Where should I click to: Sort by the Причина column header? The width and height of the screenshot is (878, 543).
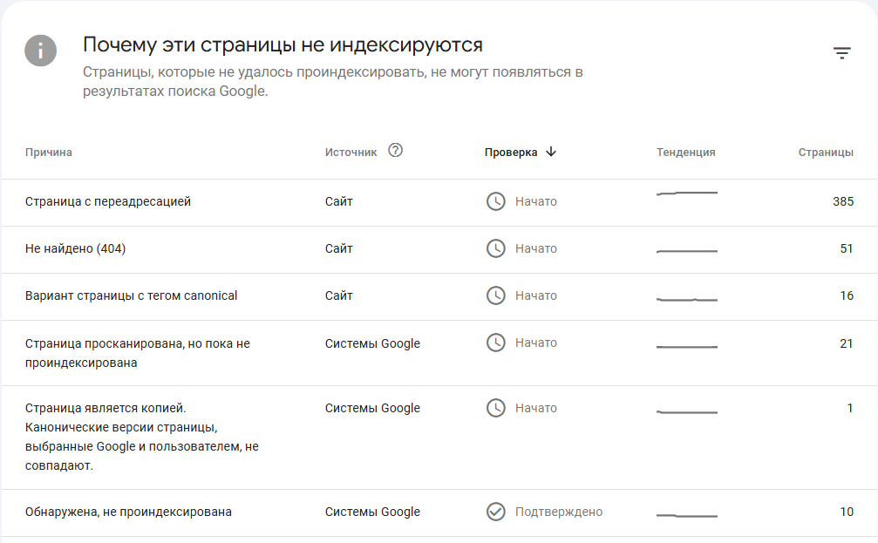pyautogui.click(x=49, y=153)
